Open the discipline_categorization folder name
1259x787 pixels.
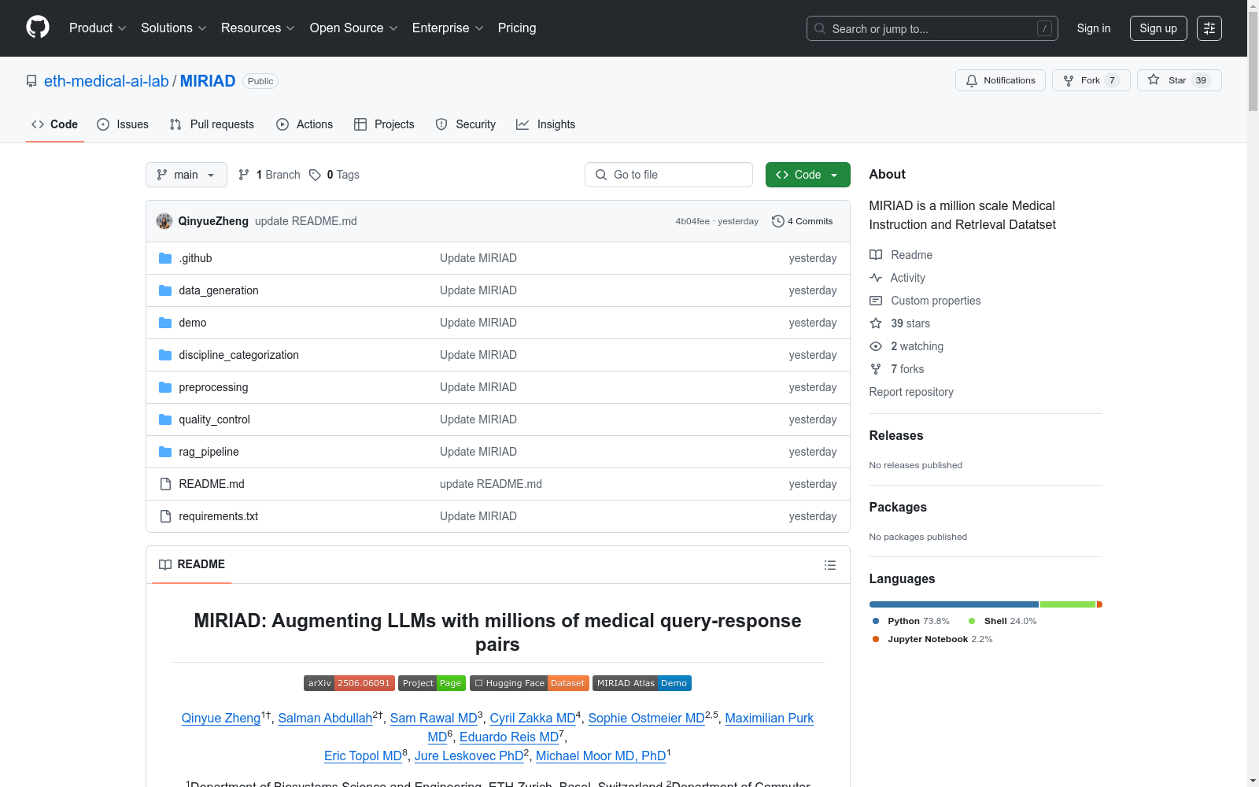coord(239,355)
